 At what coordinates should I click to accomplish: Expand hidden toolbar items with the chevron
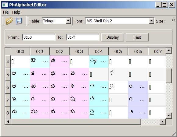tap(174, 20)
